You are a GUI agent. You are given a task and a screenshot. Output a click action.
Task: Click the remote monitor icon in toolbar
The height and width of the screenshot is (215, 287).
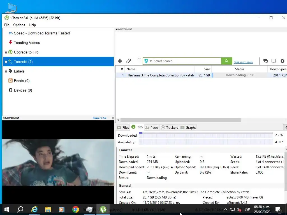tap(274, 61)
